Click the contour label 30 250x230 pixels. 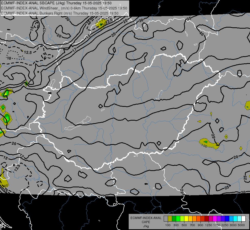141,20
